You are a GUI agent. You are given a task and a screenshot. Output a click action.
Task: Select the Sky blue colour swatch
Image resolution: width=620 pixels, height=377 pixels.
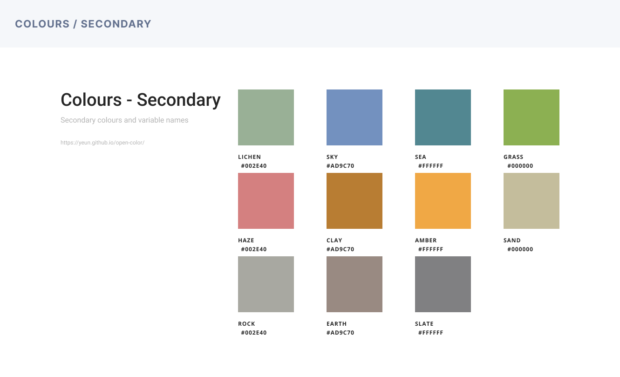pos(354,117)
